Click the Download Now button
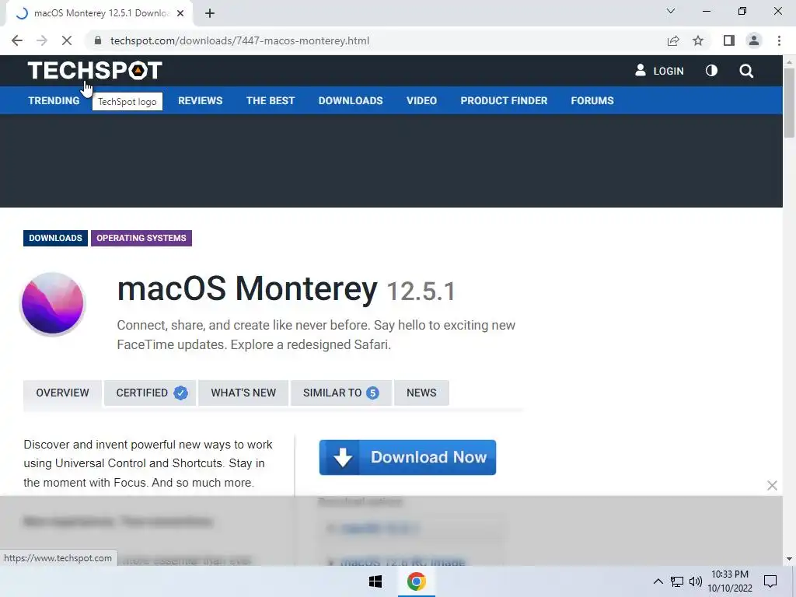The height and width of the screenshot is (597, 796). click(407, 457)
